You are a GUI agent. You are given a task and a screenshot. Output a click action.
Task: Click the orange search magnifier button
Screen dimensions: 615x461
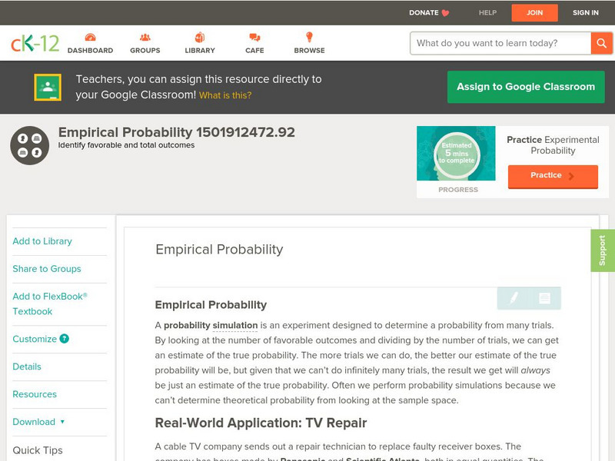coord(600,43)
